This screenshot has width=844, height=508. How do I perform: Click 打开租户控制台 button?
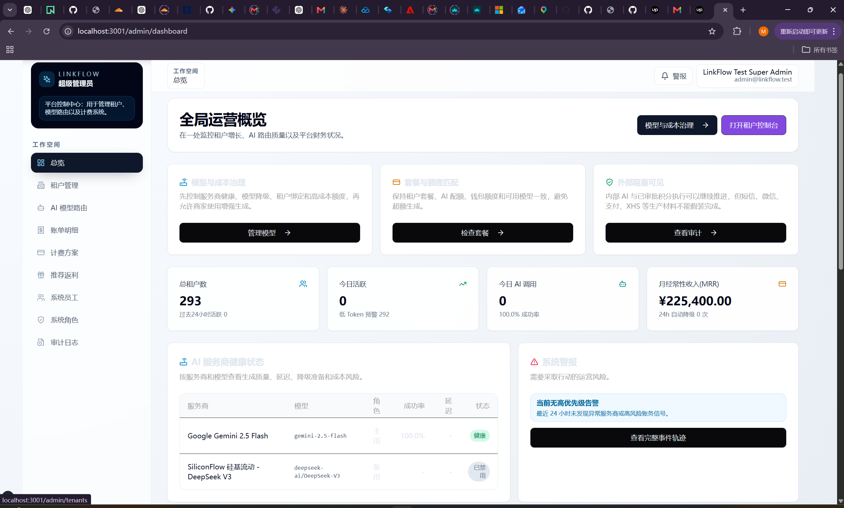(753, 125)
